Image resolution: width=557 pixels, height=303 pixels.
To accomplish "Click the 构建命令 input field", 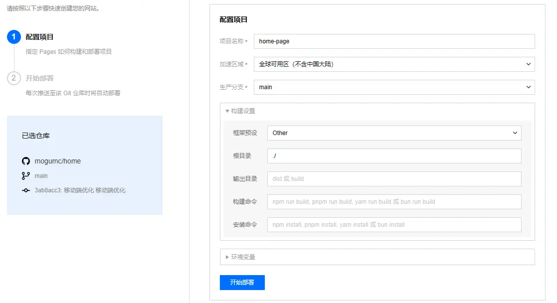I will tap(394, 202).
